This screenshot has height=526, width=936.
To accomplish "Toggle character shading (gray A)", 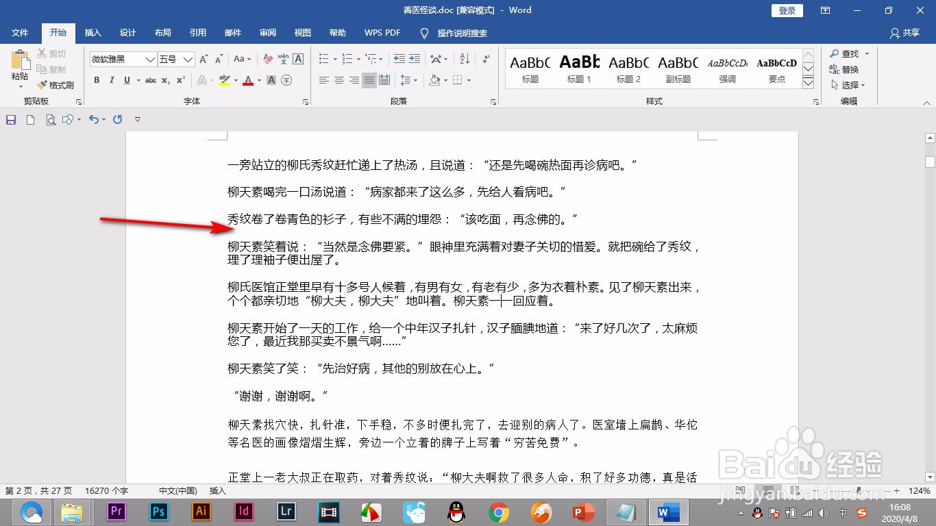I will (271, 80).
